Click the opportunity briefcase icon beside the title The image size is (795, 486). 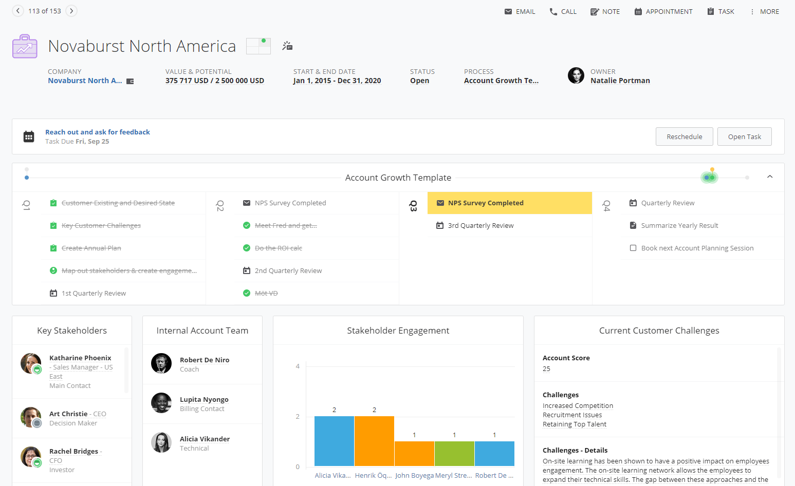(x=24, y=46)
